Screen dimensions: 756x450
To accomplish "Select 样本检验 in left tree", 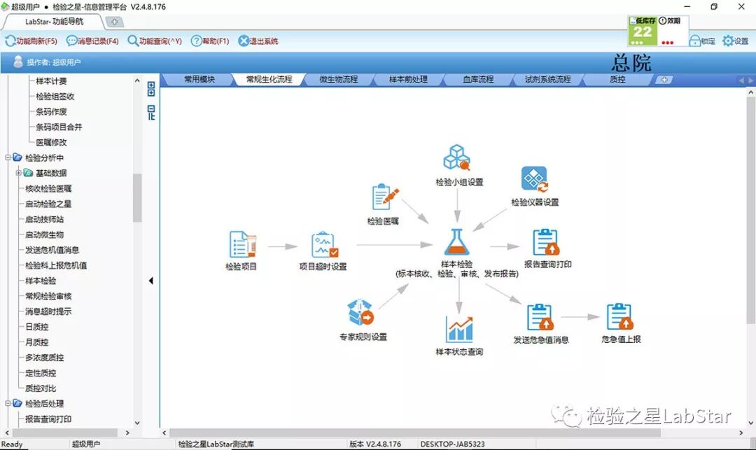I will [41, 281].
